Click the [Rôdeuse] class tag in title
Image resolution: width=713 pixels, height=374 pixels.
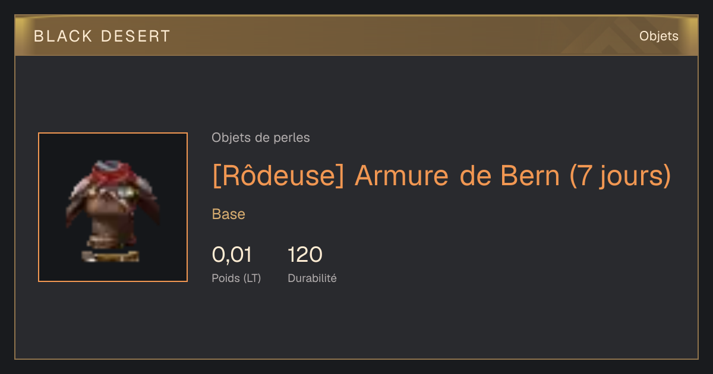pos(279,176)
